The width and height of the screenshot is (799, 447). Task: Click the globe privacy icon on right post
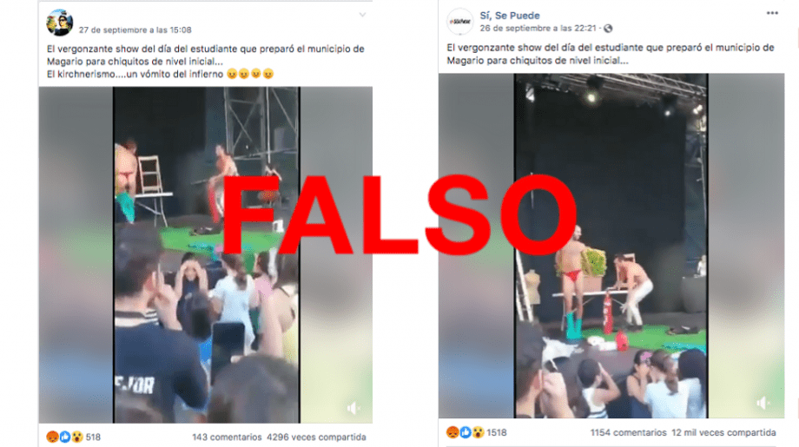point(608,29)
